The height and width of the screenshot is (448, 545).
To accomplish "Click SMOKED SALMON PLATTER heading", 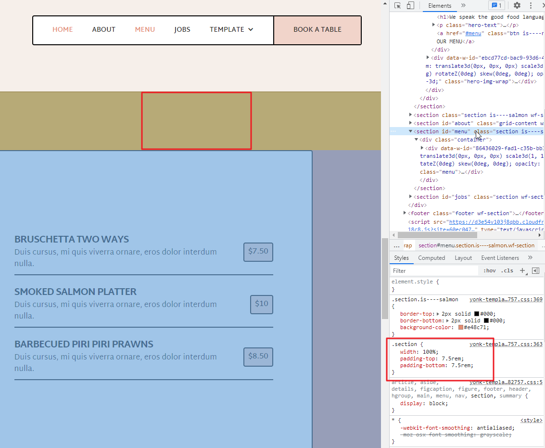I will [x=76, y=292].
